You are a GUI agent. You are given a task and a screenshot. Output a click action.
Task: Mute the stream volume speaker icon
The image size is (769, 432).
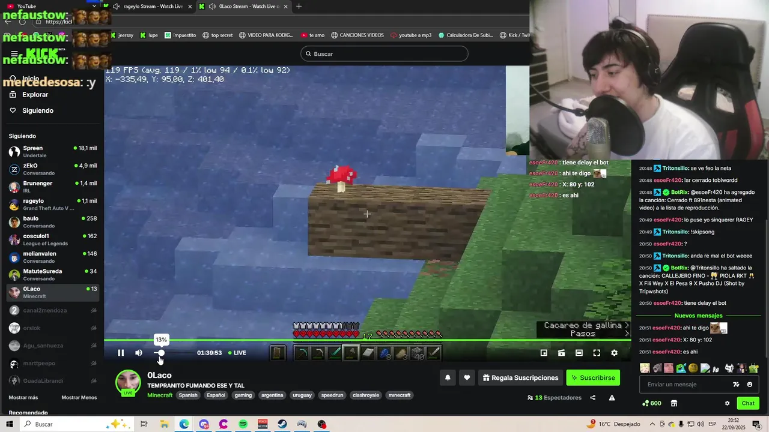[139, 353]
